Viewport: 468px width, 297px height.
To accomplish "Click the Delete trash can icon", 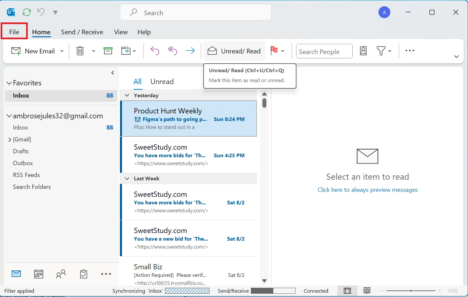I will click(80, 51).
